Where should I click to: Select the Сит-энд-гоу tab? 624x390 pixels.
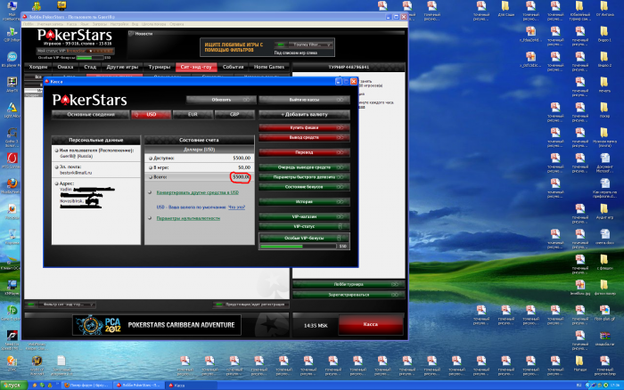click(196, 67)
